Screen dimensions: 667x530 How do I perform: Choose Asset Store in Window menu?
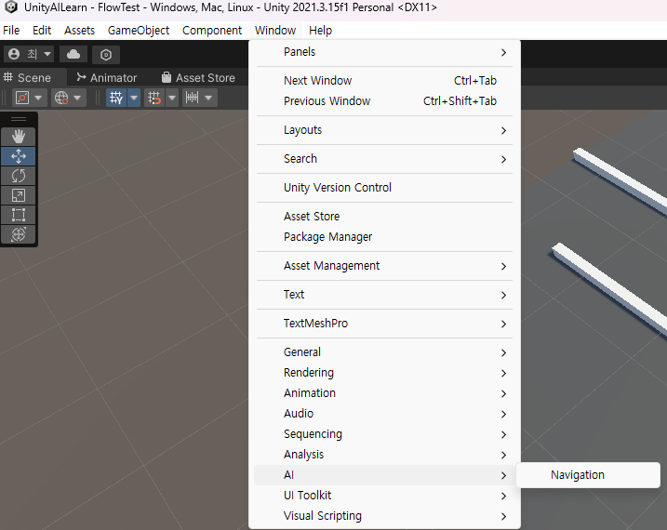tap(384, 217)
